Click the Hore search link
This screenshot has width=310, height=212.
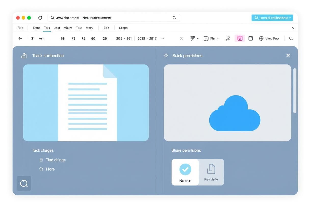click(50, 169)
